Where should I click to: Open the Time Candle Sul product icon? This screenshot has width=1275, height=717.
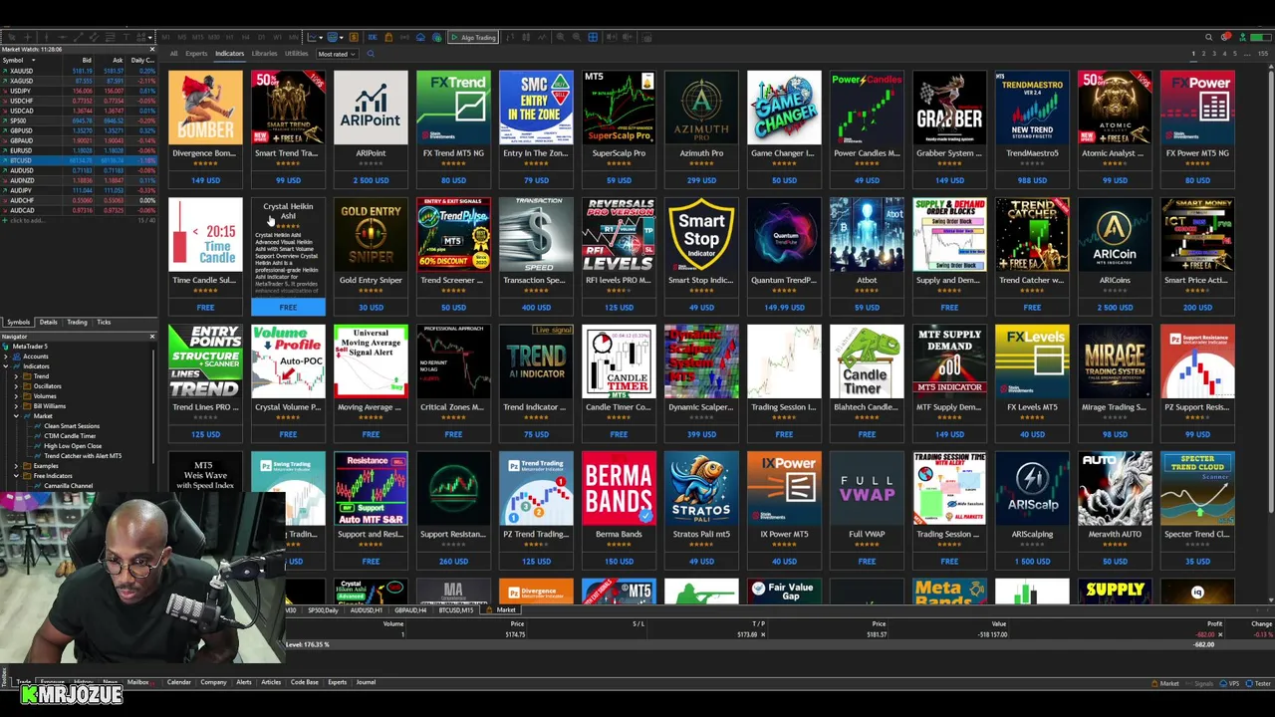click(205, 235)
